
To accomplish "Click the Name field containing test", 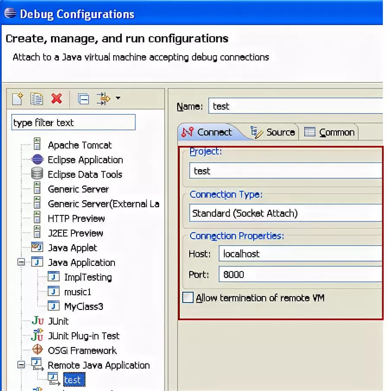I will click(x=296, y=106).
